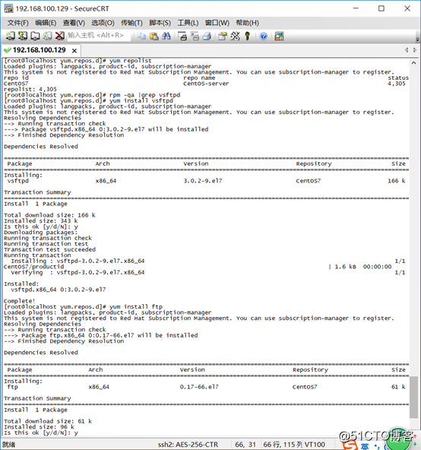Close the 192.168.100.129 tab

pyautogui.click(x=74, y=51)
